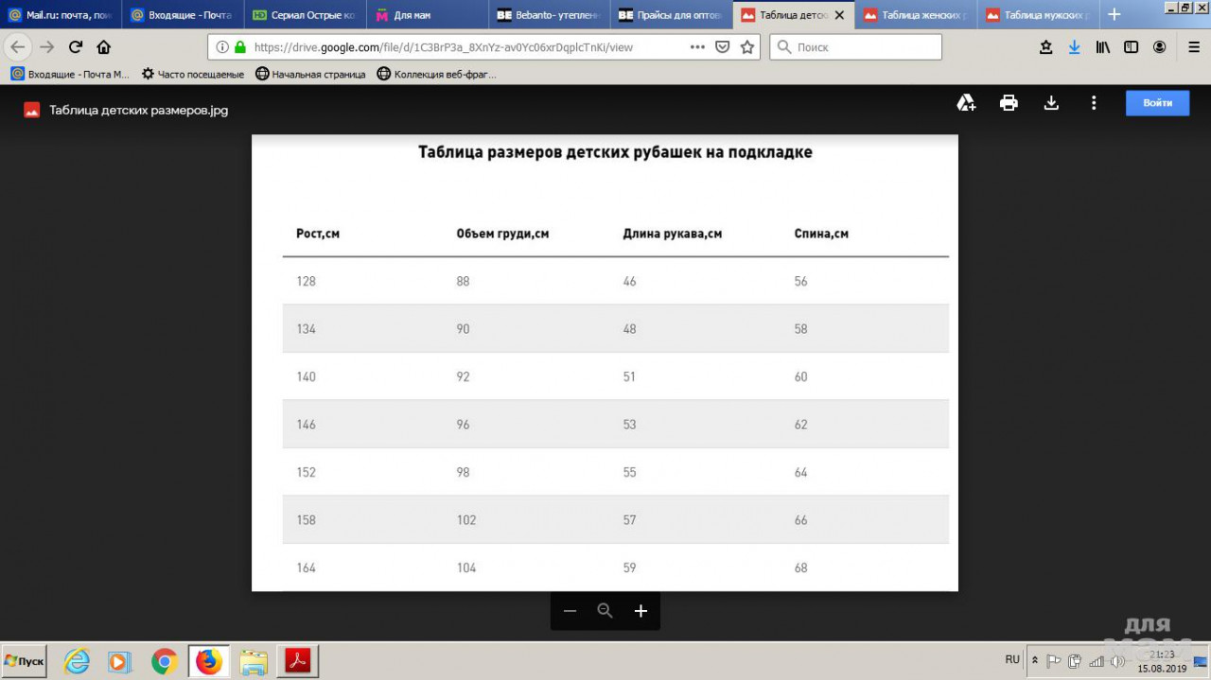This screenshot has width=1211, height=680.
Task: Open the three-dot more actions menu
Action: coord(1094,103)
